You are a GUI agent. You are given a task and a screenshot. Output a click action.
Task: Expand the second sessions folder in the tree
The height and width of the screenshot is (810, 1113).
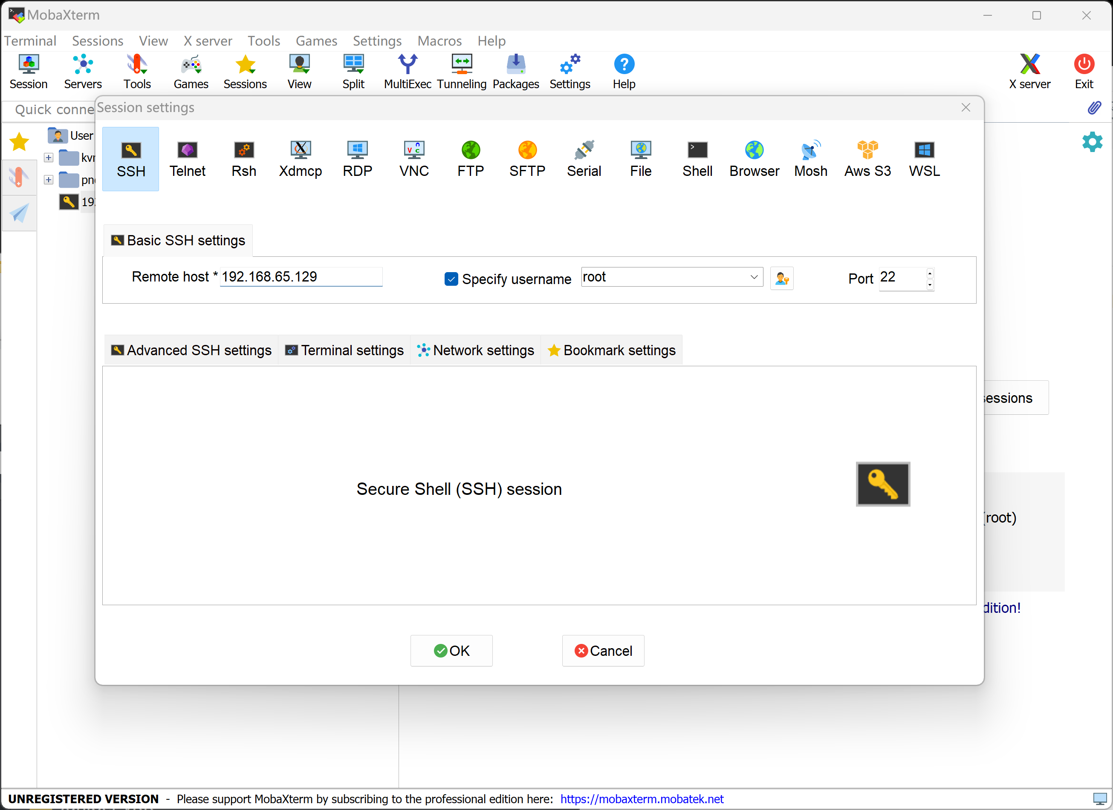click(48, 179)
